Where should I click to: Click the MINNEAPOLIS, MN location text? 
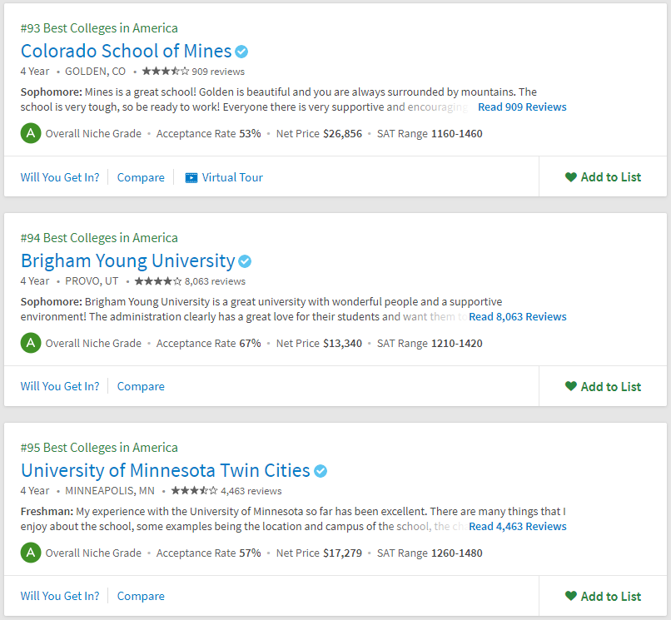(x=110, y=491)
